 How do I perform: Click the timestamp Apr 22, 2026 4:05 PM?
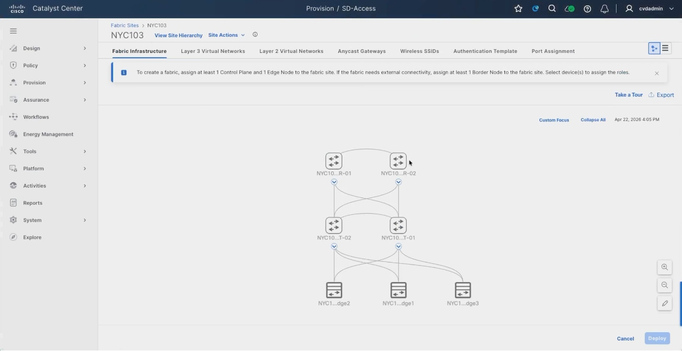[x=637, y=119]
